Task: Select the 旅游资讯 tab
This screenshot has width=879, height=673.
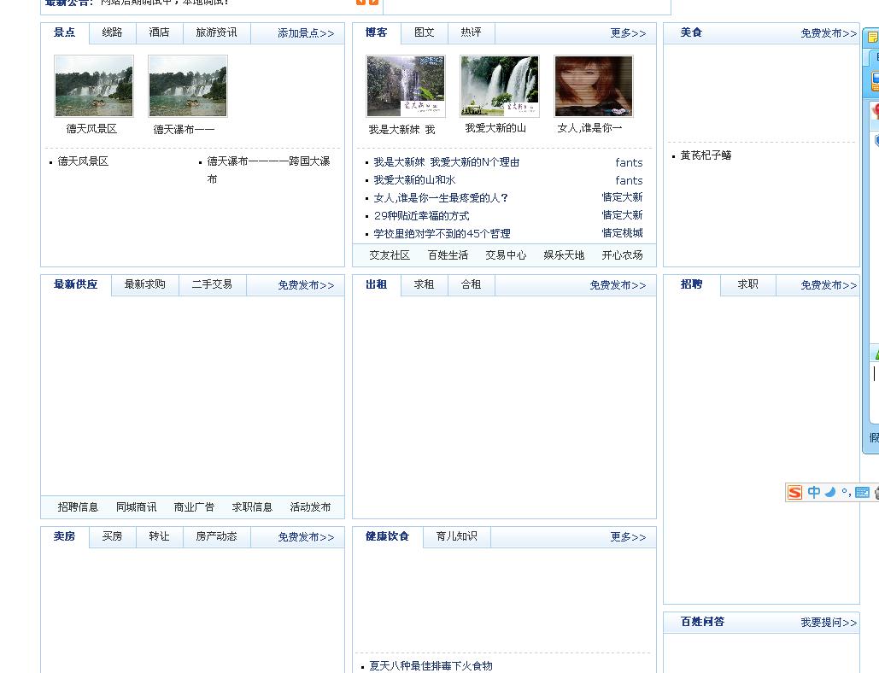Action: click(216, 32)
